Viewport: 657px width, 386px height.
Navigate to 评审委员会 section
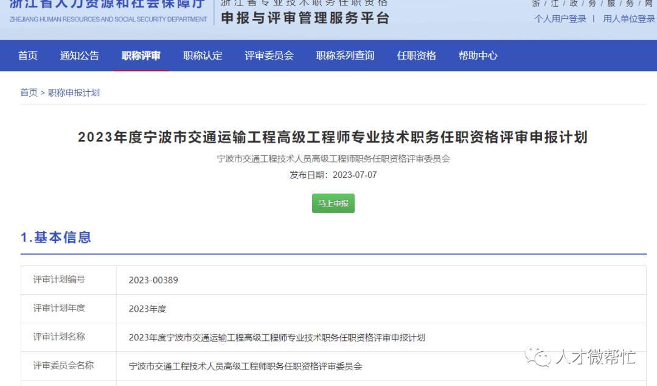[269, 55]
